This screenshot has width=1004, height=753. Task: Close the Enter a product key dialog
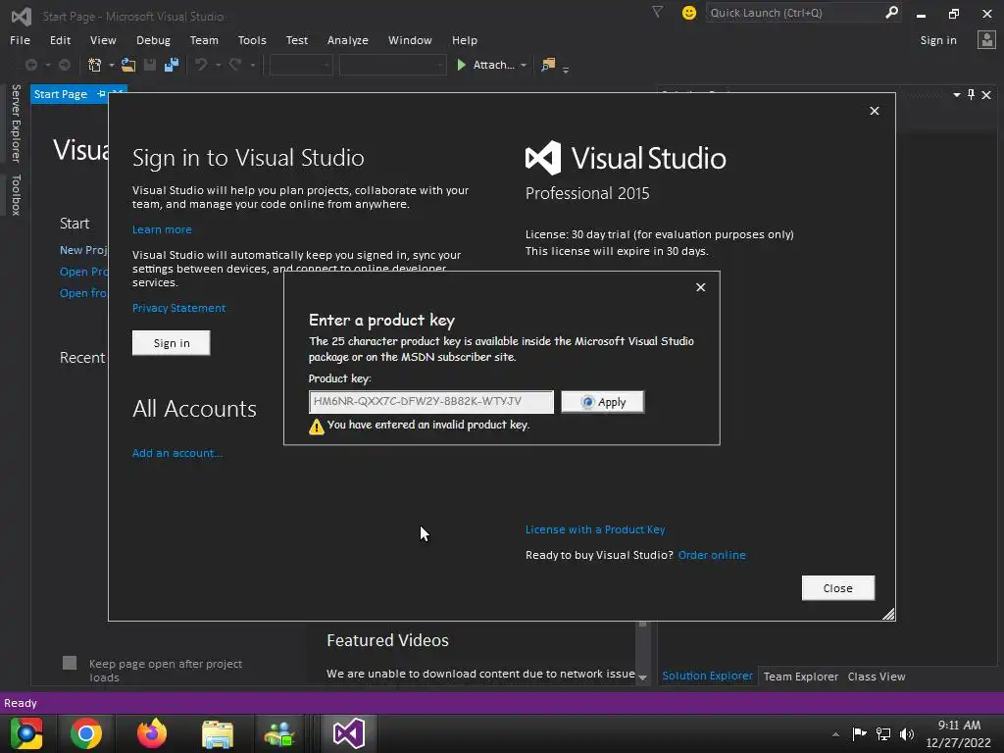700,287
